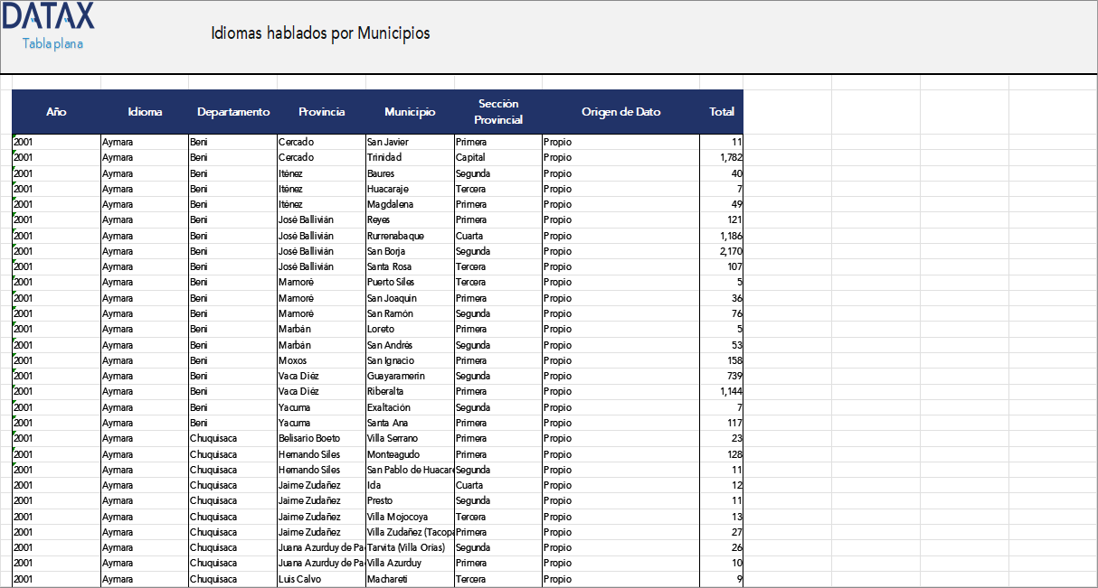Select the Santa Ana municipio cell
The height and width of the screenshot is (588, 1098).
(410, 423)
